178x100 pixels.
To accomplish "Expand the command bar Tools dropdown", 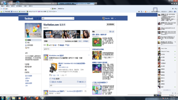I will click(x=173, y=12).
